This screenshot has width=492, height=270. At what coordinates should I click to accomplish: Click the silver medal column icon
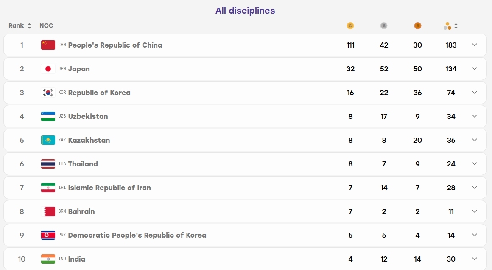(x=384, y=26)
